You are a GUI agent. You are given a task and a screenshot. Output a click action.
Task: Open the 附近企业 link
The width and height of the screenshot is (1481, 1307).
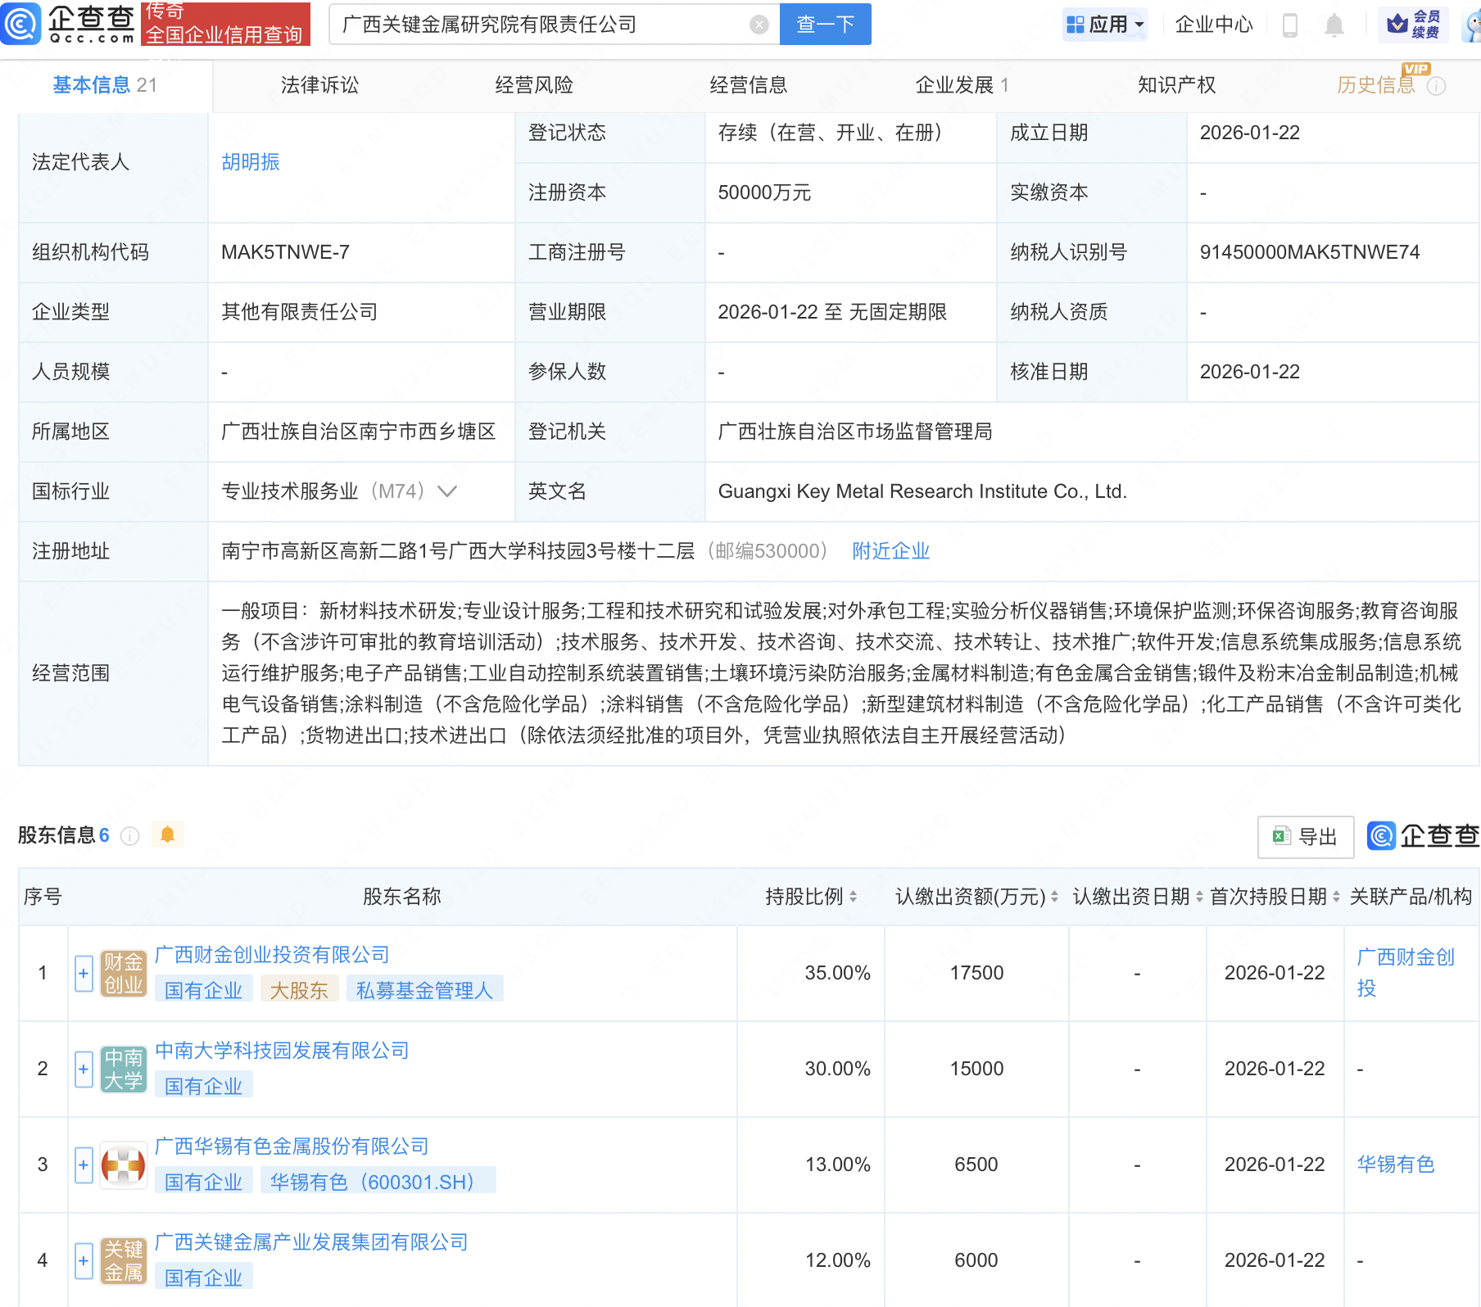pos(890,551)
